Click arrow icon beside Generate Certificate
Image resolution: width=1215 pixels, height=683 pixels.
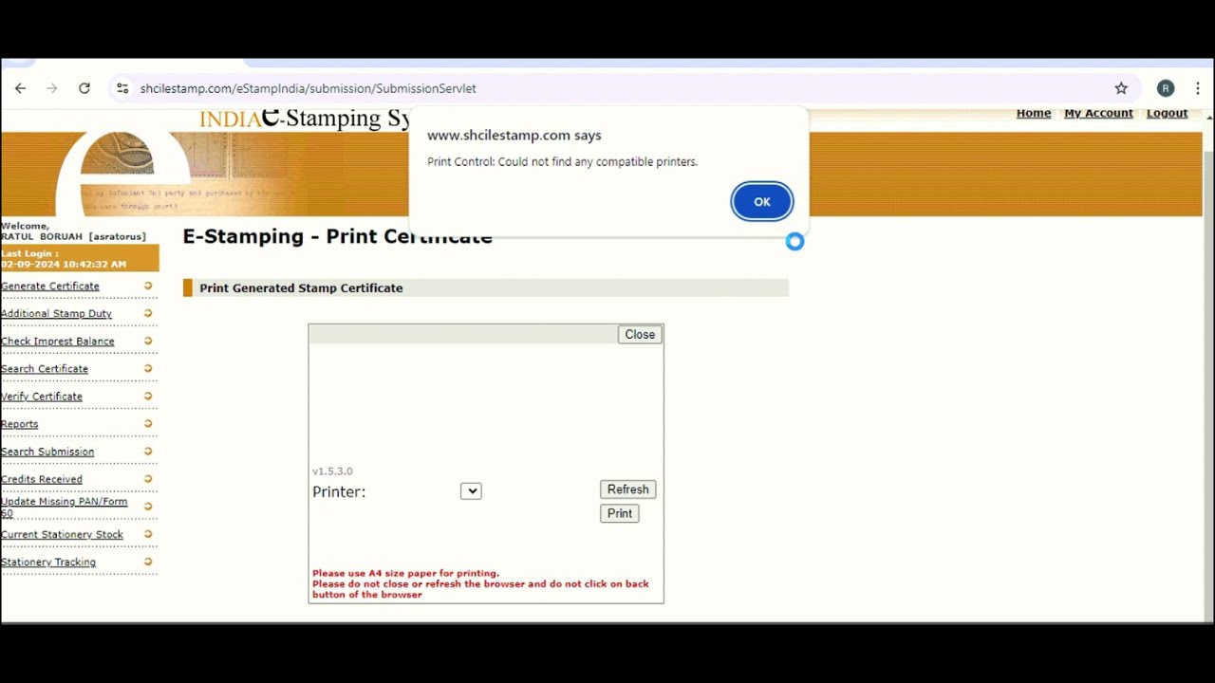(148, 286)
